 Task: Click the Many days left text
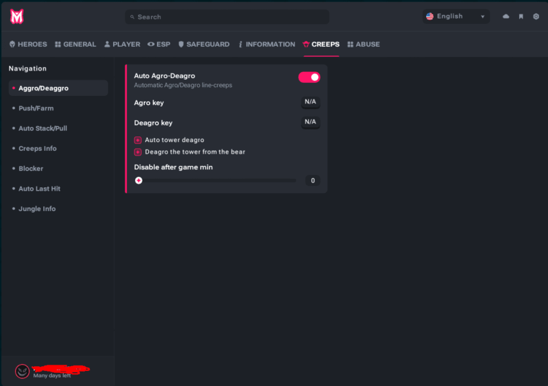[52, 376]
